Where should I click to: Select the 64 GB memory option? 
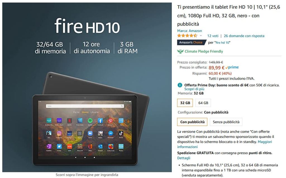[203, 103]
